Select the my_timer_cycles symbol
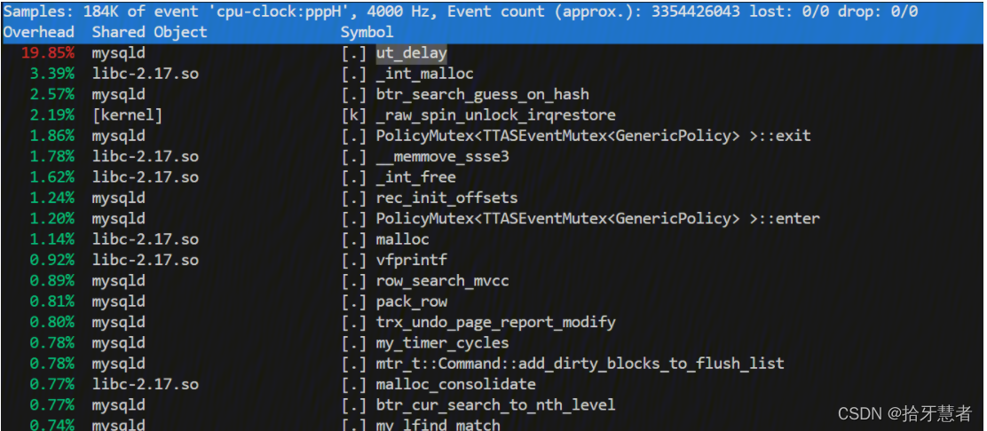This screenshot has height=431, width=987. point(443,343)
